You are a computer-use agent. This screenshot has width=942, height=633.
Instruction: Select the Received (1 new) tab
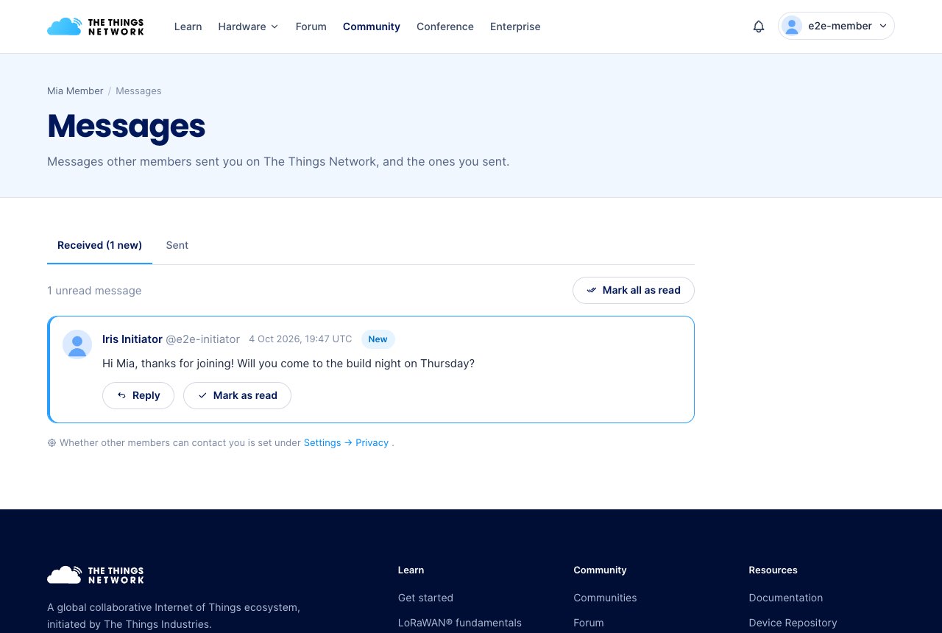(x=99, y=245)
